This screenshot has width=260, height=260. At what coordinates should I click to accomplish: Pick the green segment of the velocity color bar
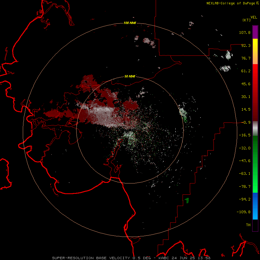255,164
